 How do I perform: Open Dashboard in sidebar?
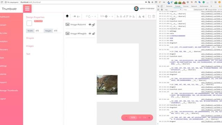[x=5, y=17]
